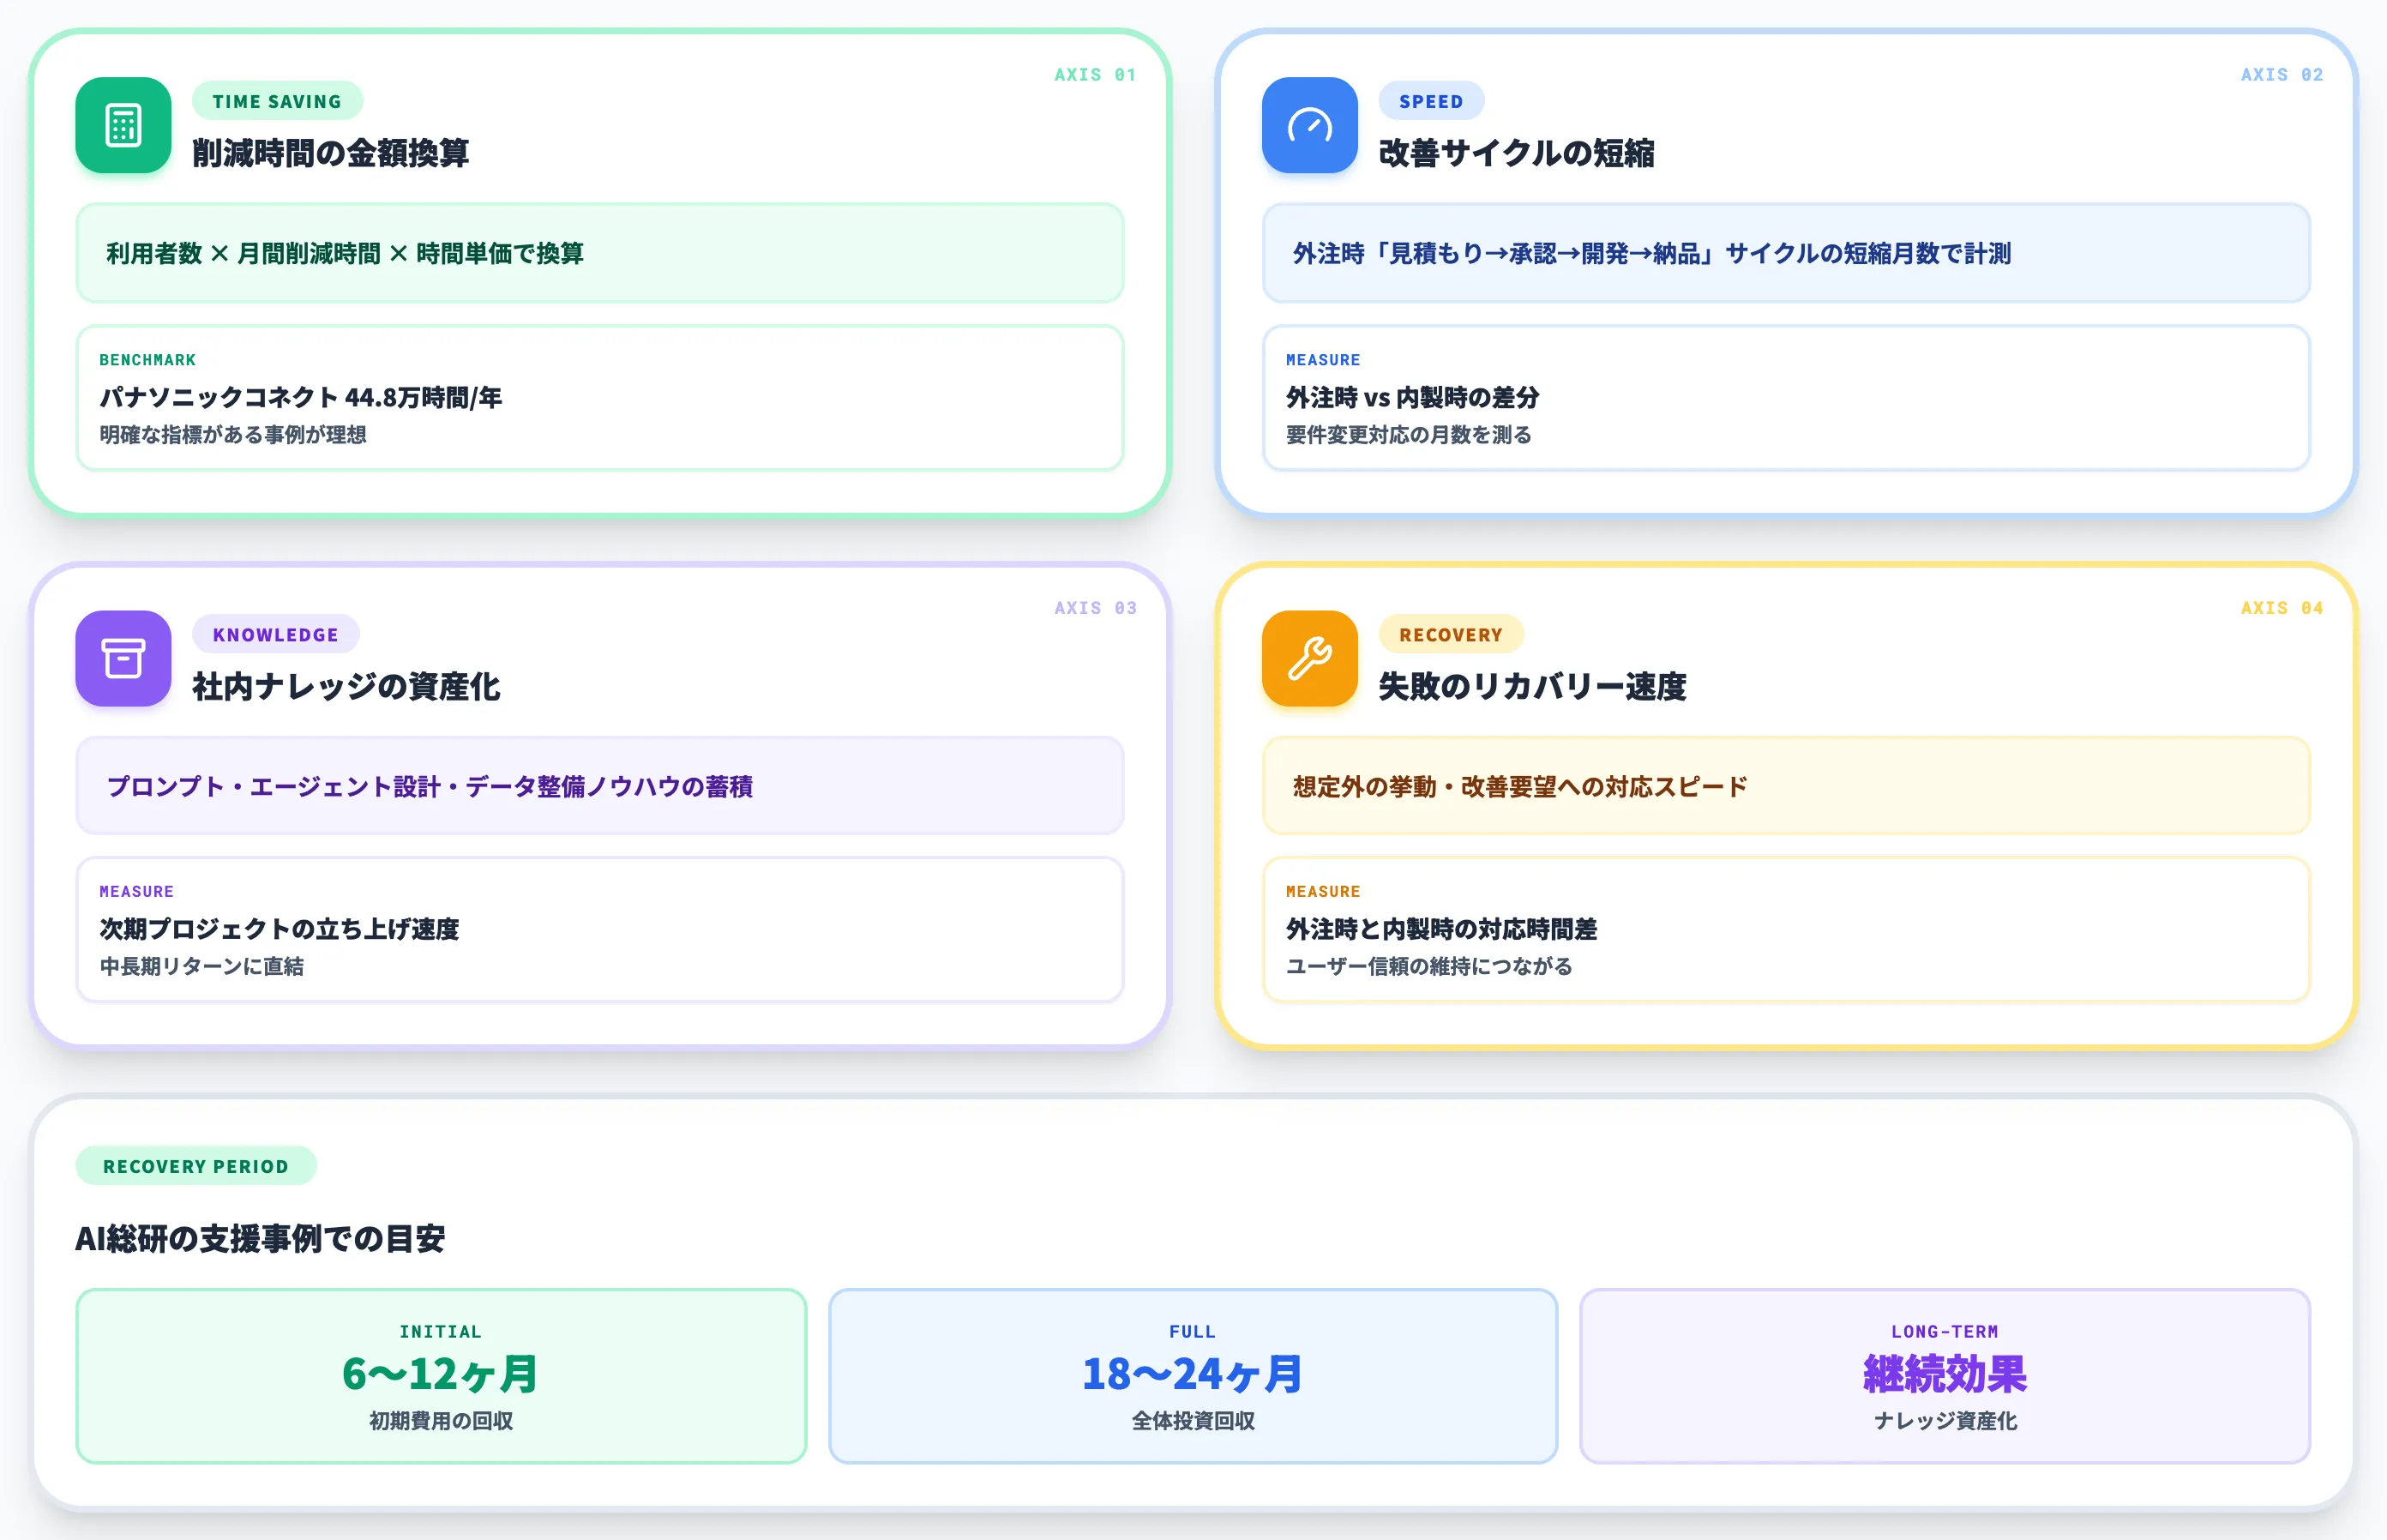This screenshot has width=2387, height=1540.
Task: Click MEASURE label in the RECOVERY card
Action: (x=1322, y=891)
